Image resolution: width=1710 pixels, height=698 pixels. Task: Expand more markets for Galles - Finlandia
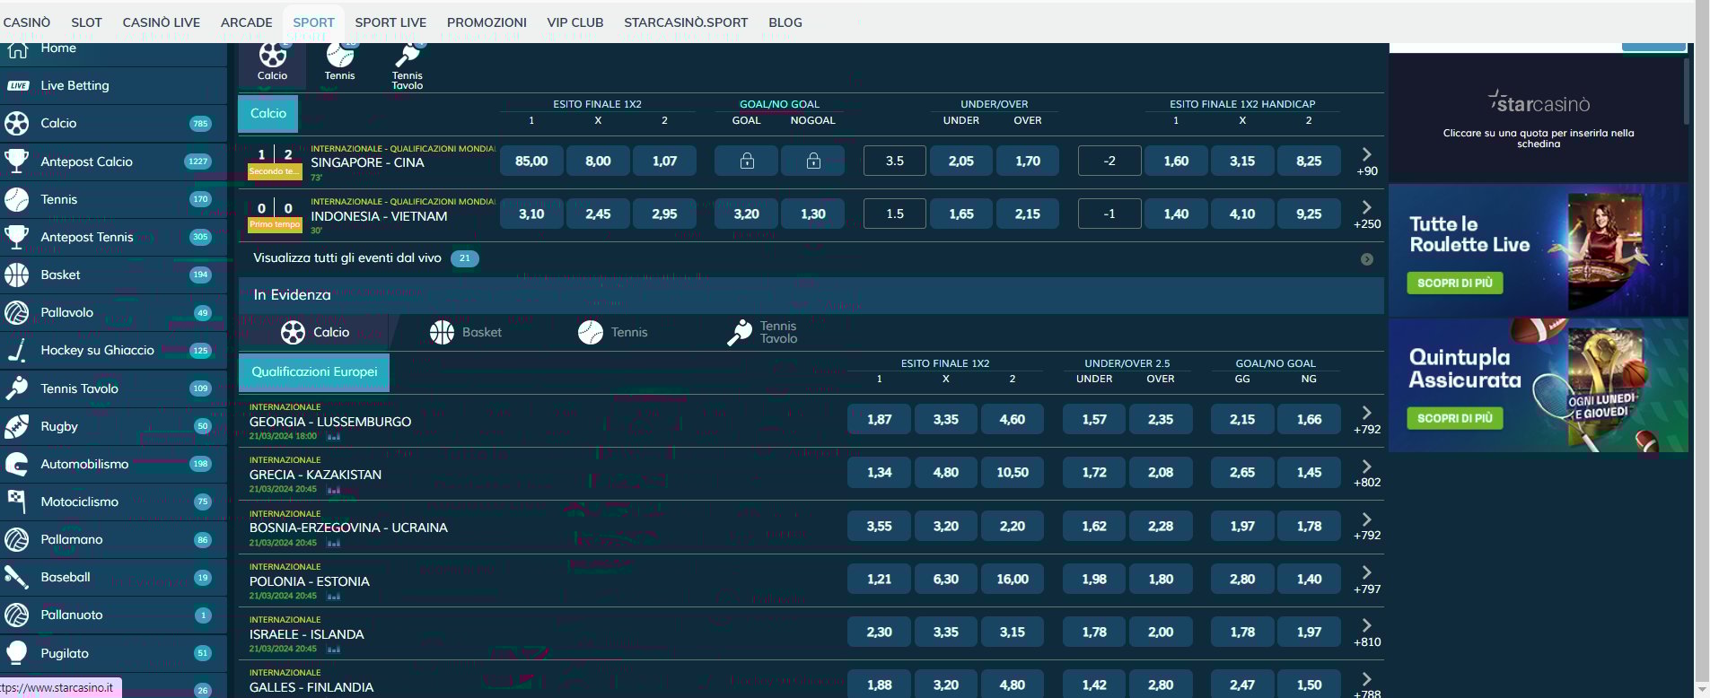coord(1367,685)
